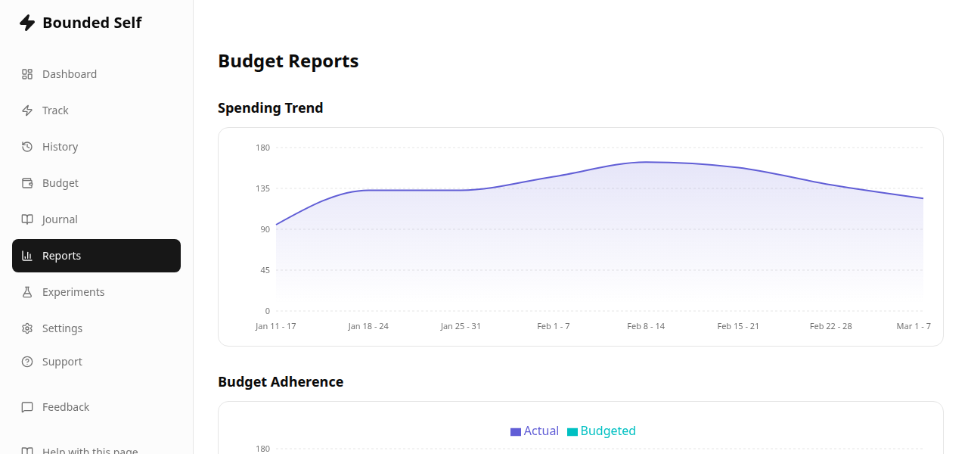This screenshot has width=968, height=454.
Task: Click the Budget card icon
Action: point(27,182)
